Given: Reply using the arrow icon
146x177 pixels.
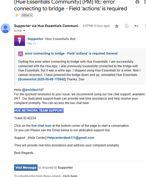Looking at the screenshot, I should (136, 26).
